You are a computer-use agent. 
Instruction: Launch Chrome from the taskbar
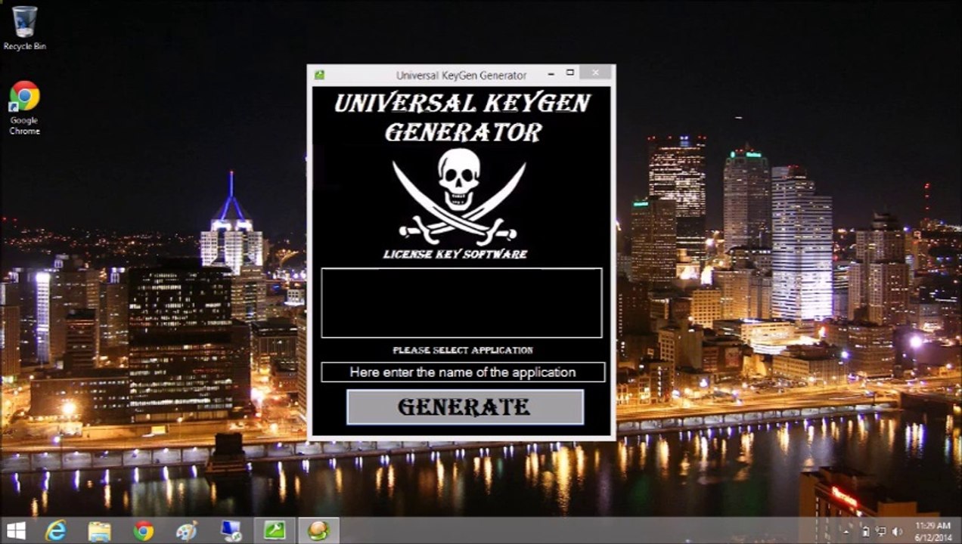point(143,530)
